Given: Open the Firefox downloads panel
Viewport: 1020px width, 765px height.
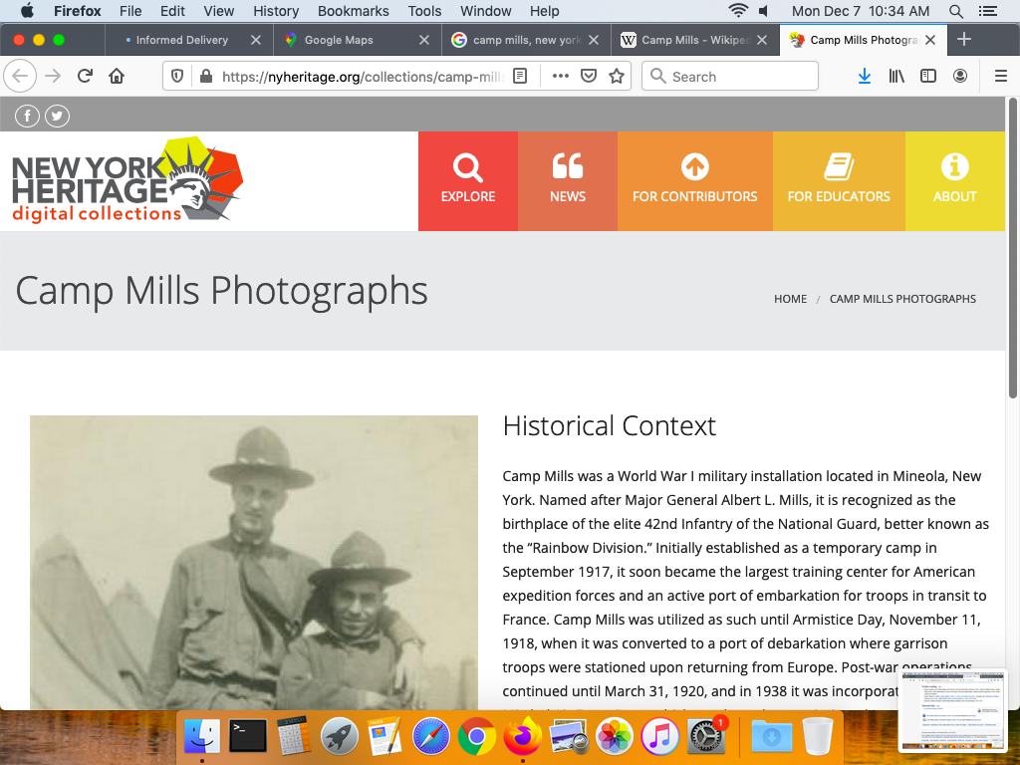Looking at the screenshot, I should coord(865,77).
